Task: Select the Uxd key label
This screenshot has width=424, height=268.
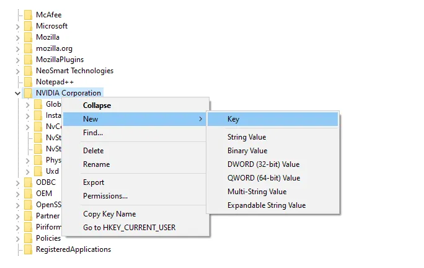Action: [x=52, y=171]
